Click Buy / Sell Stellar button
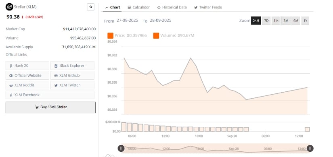333x157 pixels. click(x=50, y=107)
